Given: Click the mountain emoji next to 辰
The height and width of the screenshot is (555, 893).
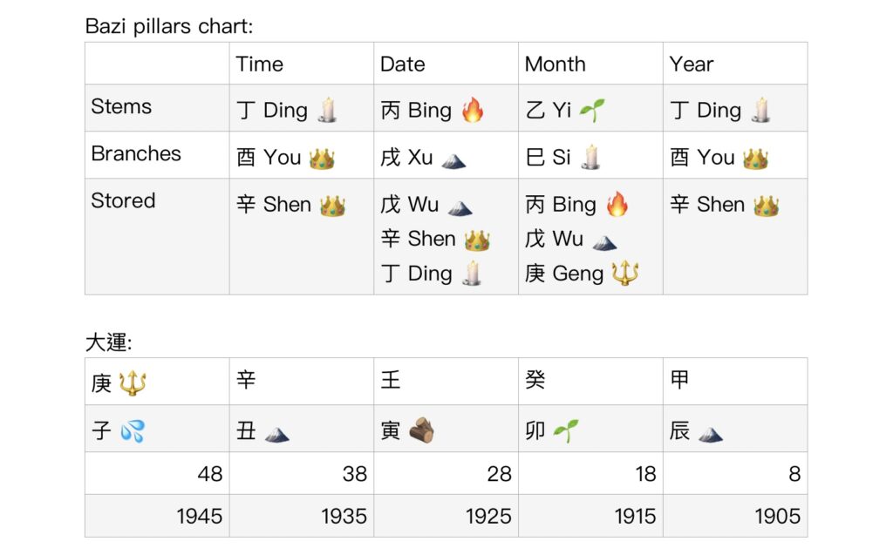Looking at the screenshot, I should click(x=711, y=436).
